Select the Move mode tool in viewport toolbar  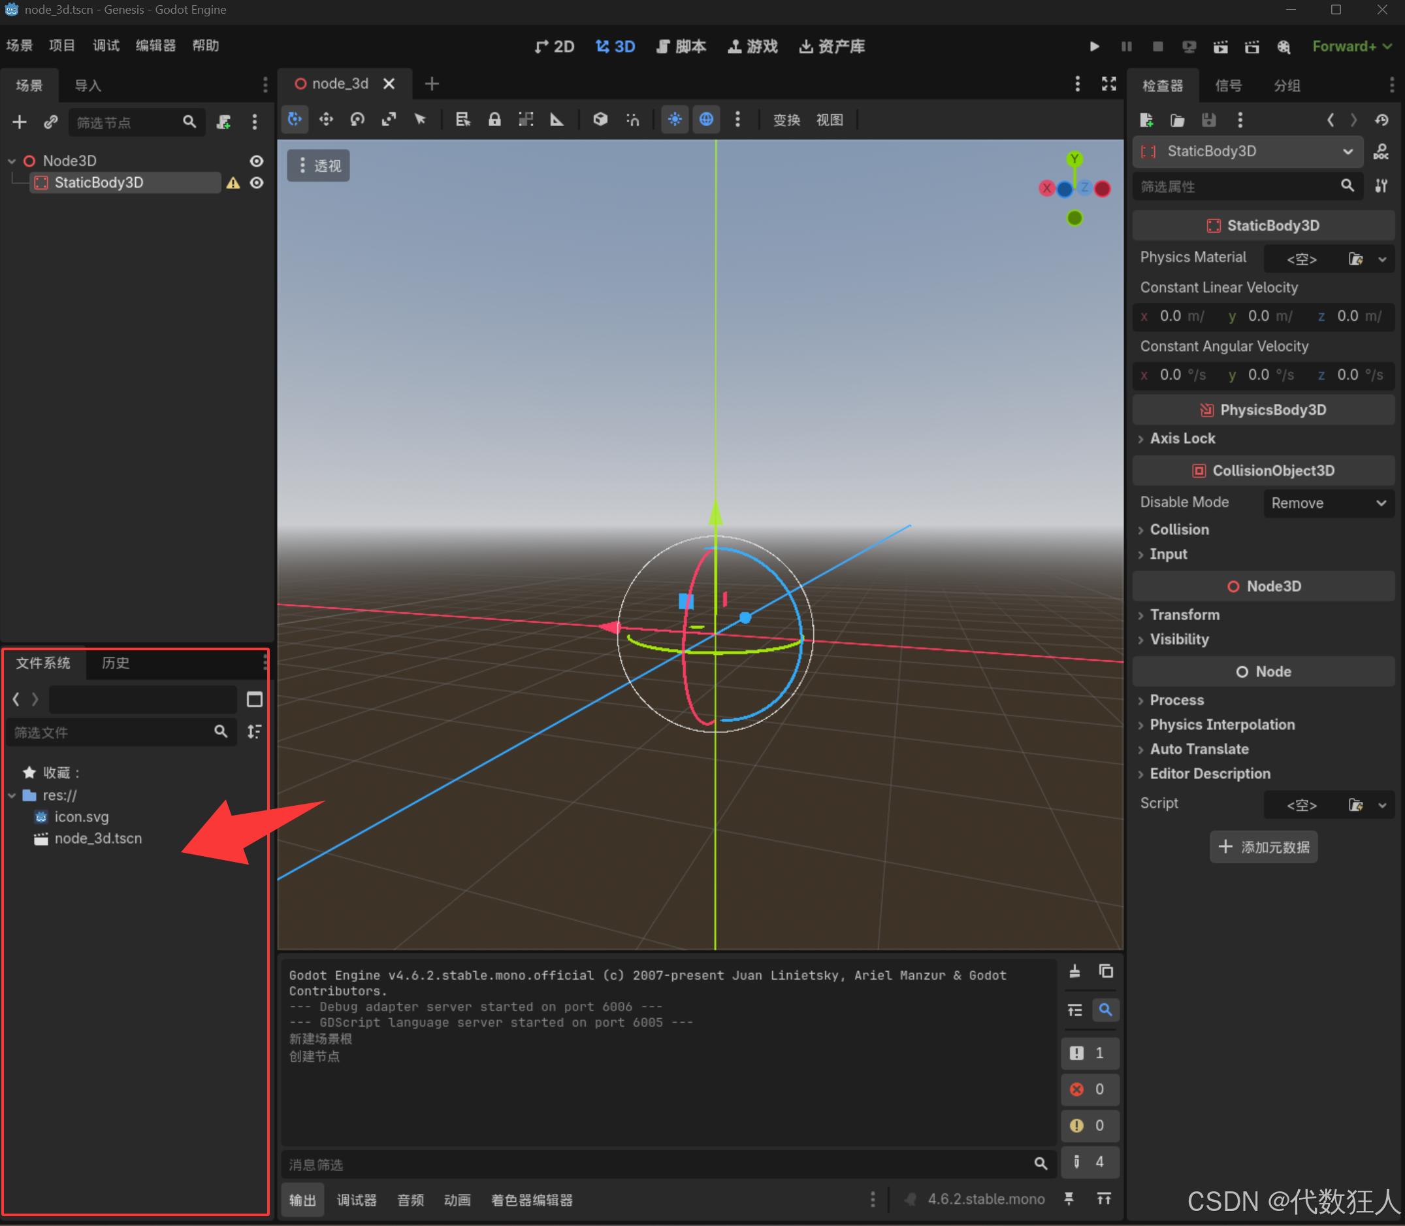coord(326,120)
